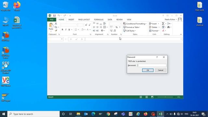Toggle Italic formatting button

click(66, 30)
